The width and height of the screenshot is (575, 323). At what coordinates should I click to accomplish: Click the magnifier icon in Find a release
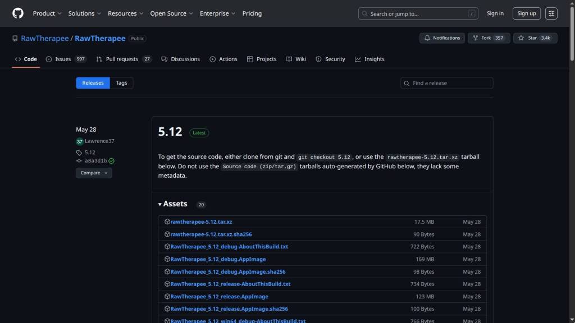tap(407, 83)
